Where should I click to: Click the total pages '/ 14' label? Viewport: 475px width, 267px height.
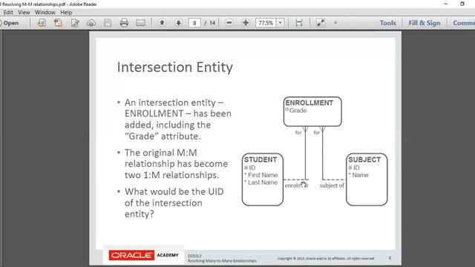(209, 23)
